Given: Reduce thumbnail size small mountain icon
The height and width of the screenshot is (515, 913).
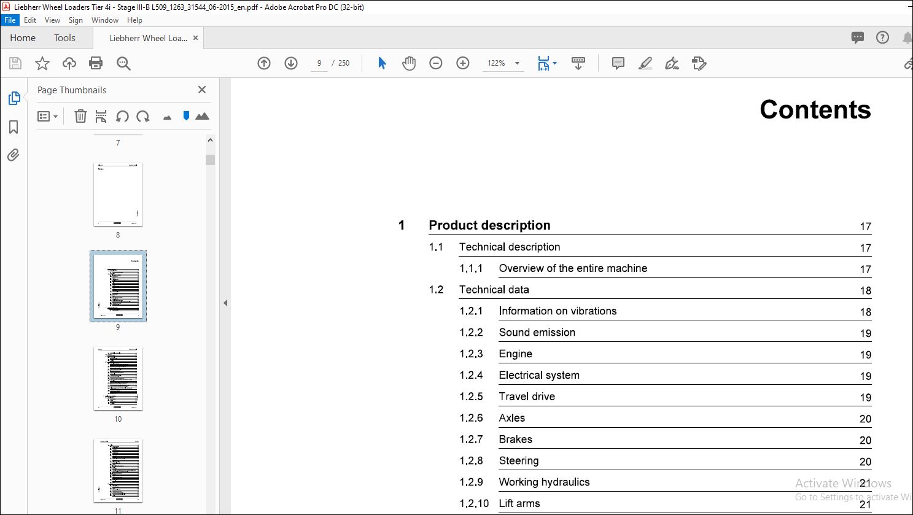Looking at the screenshot, I should pyautogui.click(x=167, y=117).
